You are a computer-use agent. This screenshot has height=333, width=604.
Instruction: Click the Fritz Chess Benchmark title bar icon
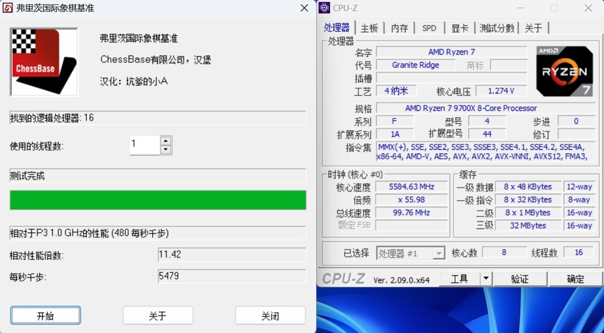[7, 8]
